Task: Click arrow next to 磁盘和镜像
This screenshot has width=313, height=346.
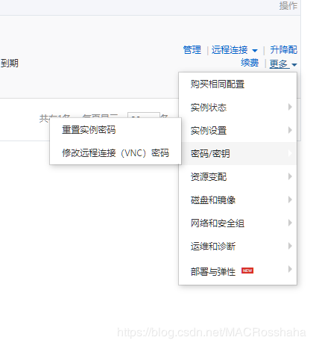Action: (x=290, y=200)
